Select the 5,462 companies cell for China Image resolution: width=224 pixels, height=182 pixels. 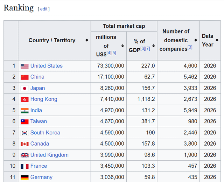(x=178, y=77)
